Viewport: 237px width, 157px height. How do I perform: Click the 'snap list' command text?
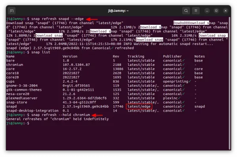coord(41,52)
